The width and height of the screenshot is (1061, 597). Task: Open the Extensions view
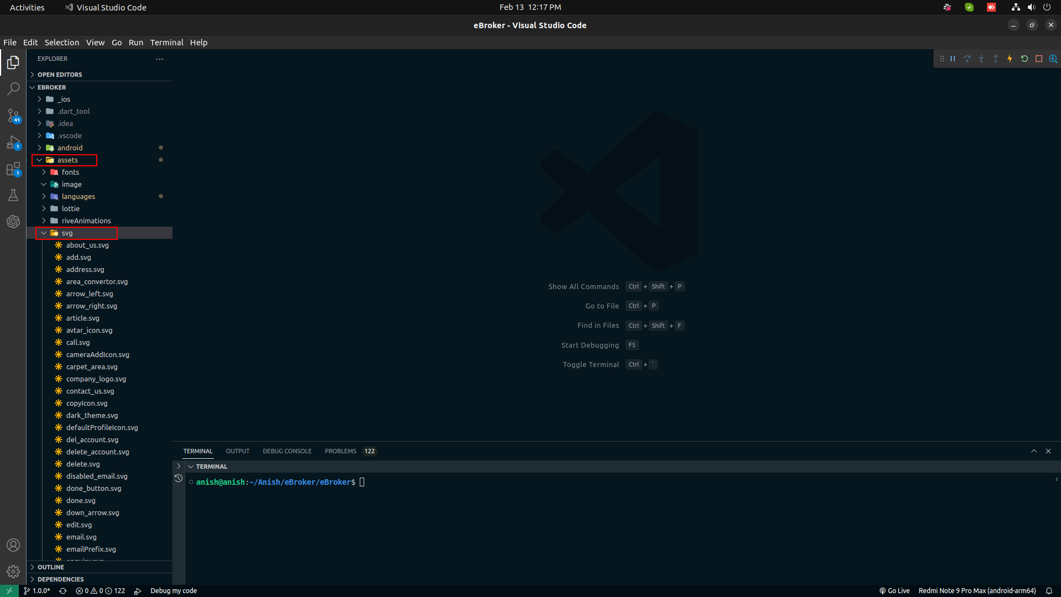pos(13,169)
